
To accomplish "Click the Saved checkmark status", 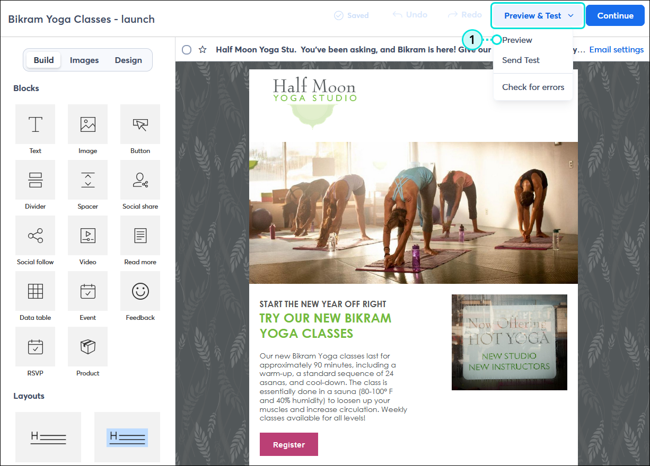I will [352, 15].
